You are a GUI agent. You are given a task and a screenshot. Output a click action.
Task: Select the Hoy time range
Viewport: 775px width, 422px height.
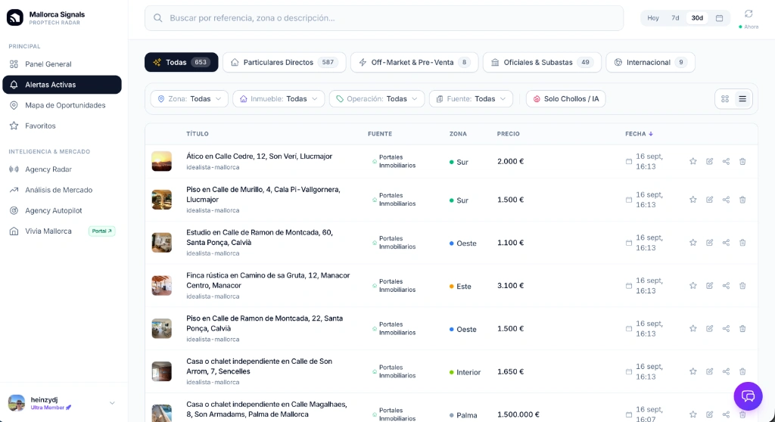pyautogui.click(x=653, y=18)
